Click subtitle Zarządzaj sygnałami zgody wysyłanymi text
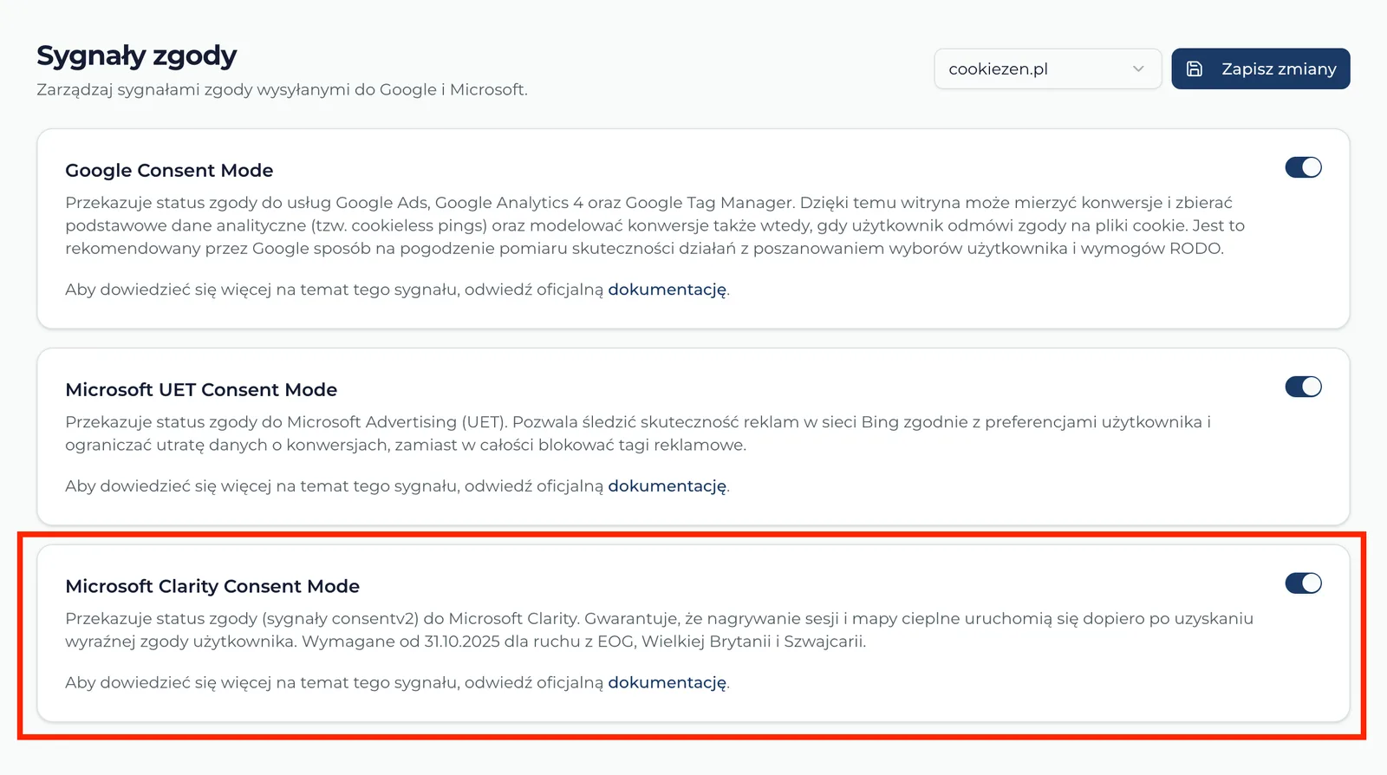 click(x=282, y=90)
